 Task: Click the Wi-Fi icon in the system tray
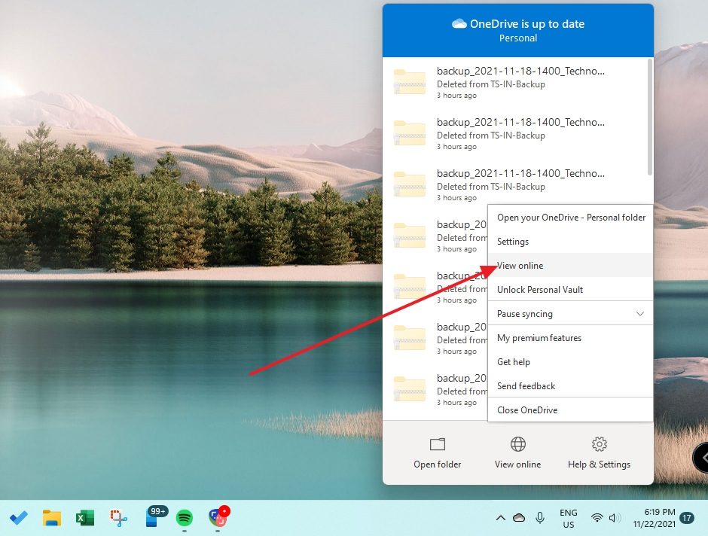point(597,518)
